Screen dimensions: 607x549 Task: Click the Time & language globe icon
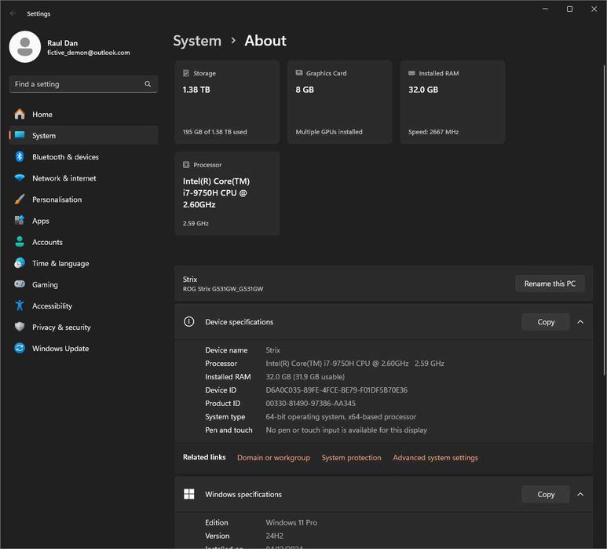20,263
